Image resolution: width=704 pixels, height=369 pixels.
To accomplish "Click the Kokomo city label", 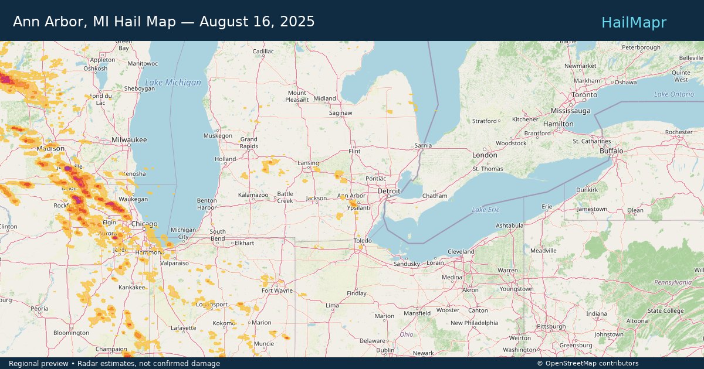I will [224, 323].
